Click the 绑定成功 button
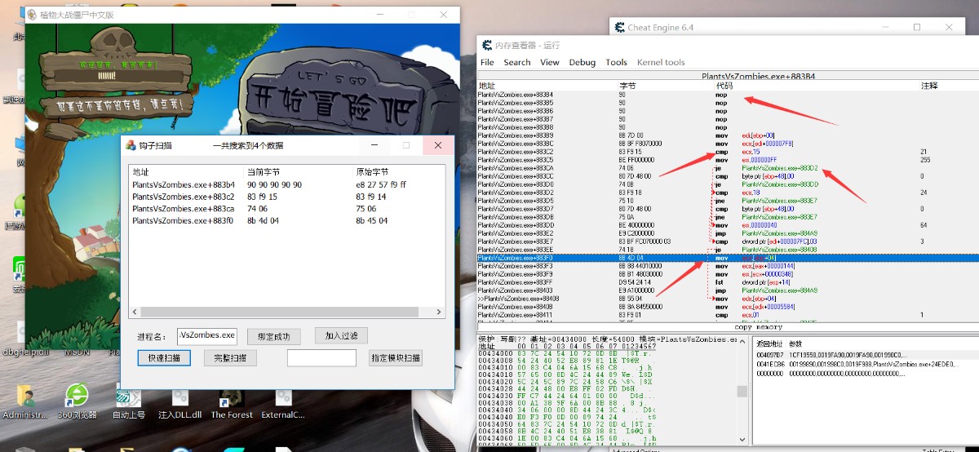This screenshot has height=452, width=979. click(x=273, y=336)
